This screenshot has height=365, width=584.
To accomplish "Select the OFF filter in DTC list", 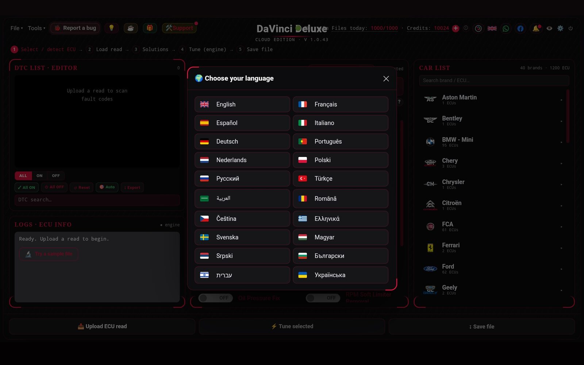I will [x=56, y=176].
